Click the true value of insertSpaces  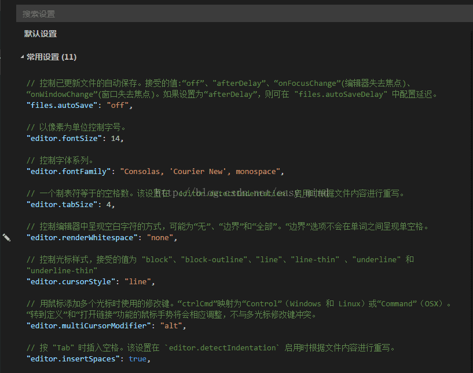138,359
